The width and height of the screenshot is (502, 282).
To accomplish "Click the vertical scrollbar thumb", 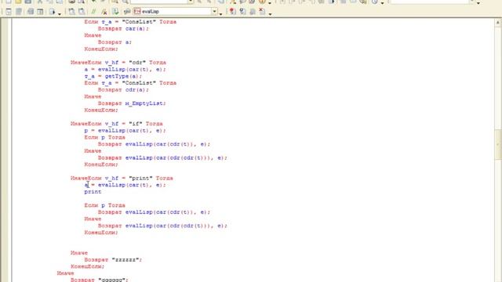I will tap(498, 144).
